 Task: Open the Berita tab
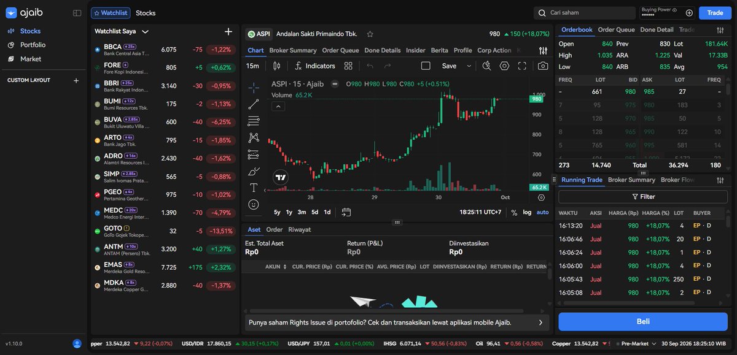tap(439, 50)
